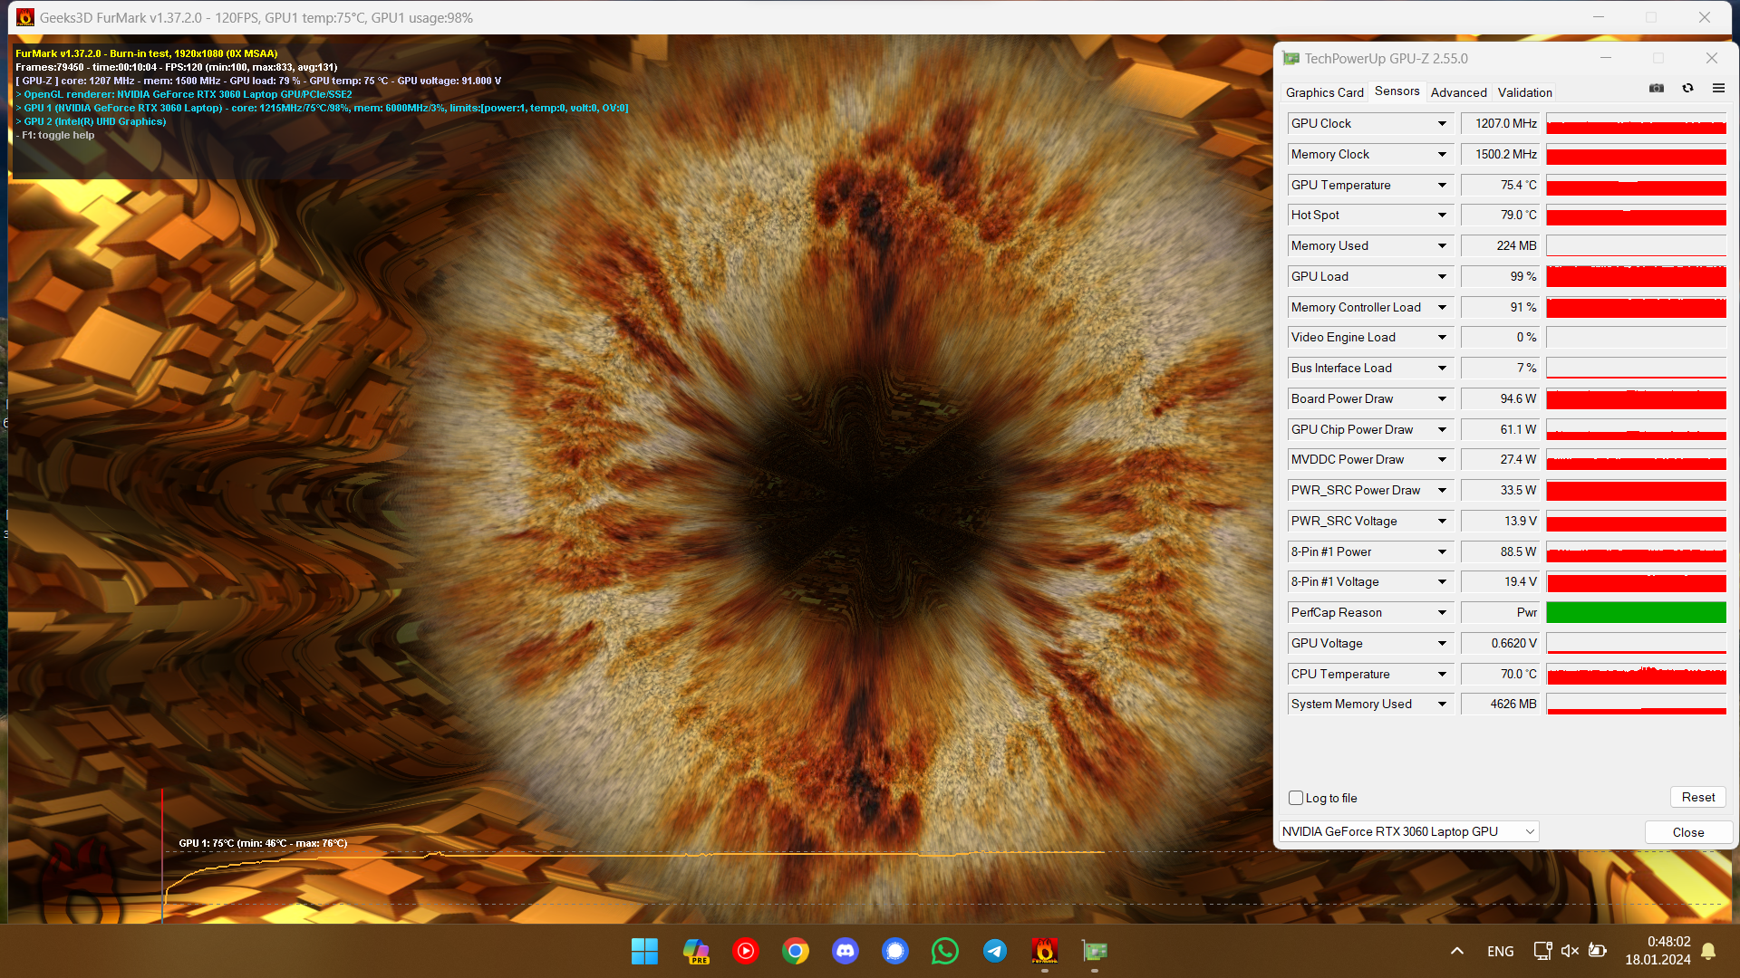
Task: Expand the GPU Clock sensor dropdown
Action: (x=1442, y=124)
